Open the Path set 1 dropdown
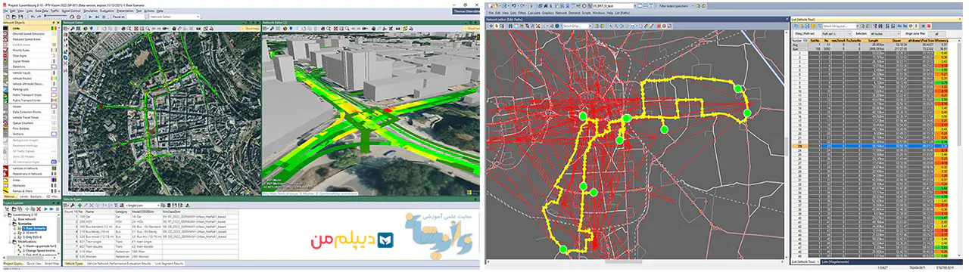Viewport: 969px width, 272px height. 837,34
